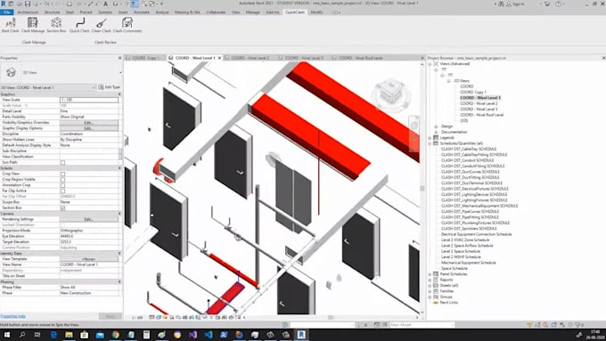Switch to COORD - Nivel Level 2 view tab
Viewport: 606px width, 341px height.
click(250, 58)
